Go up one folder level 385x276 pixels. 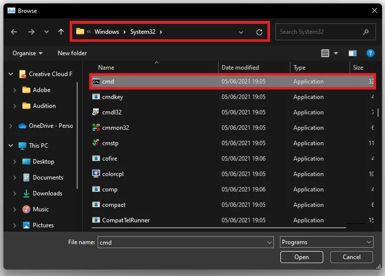[61, 32]
